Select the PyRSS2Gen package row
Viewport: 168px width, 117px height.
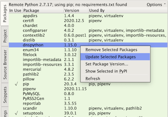click(88, 99)
